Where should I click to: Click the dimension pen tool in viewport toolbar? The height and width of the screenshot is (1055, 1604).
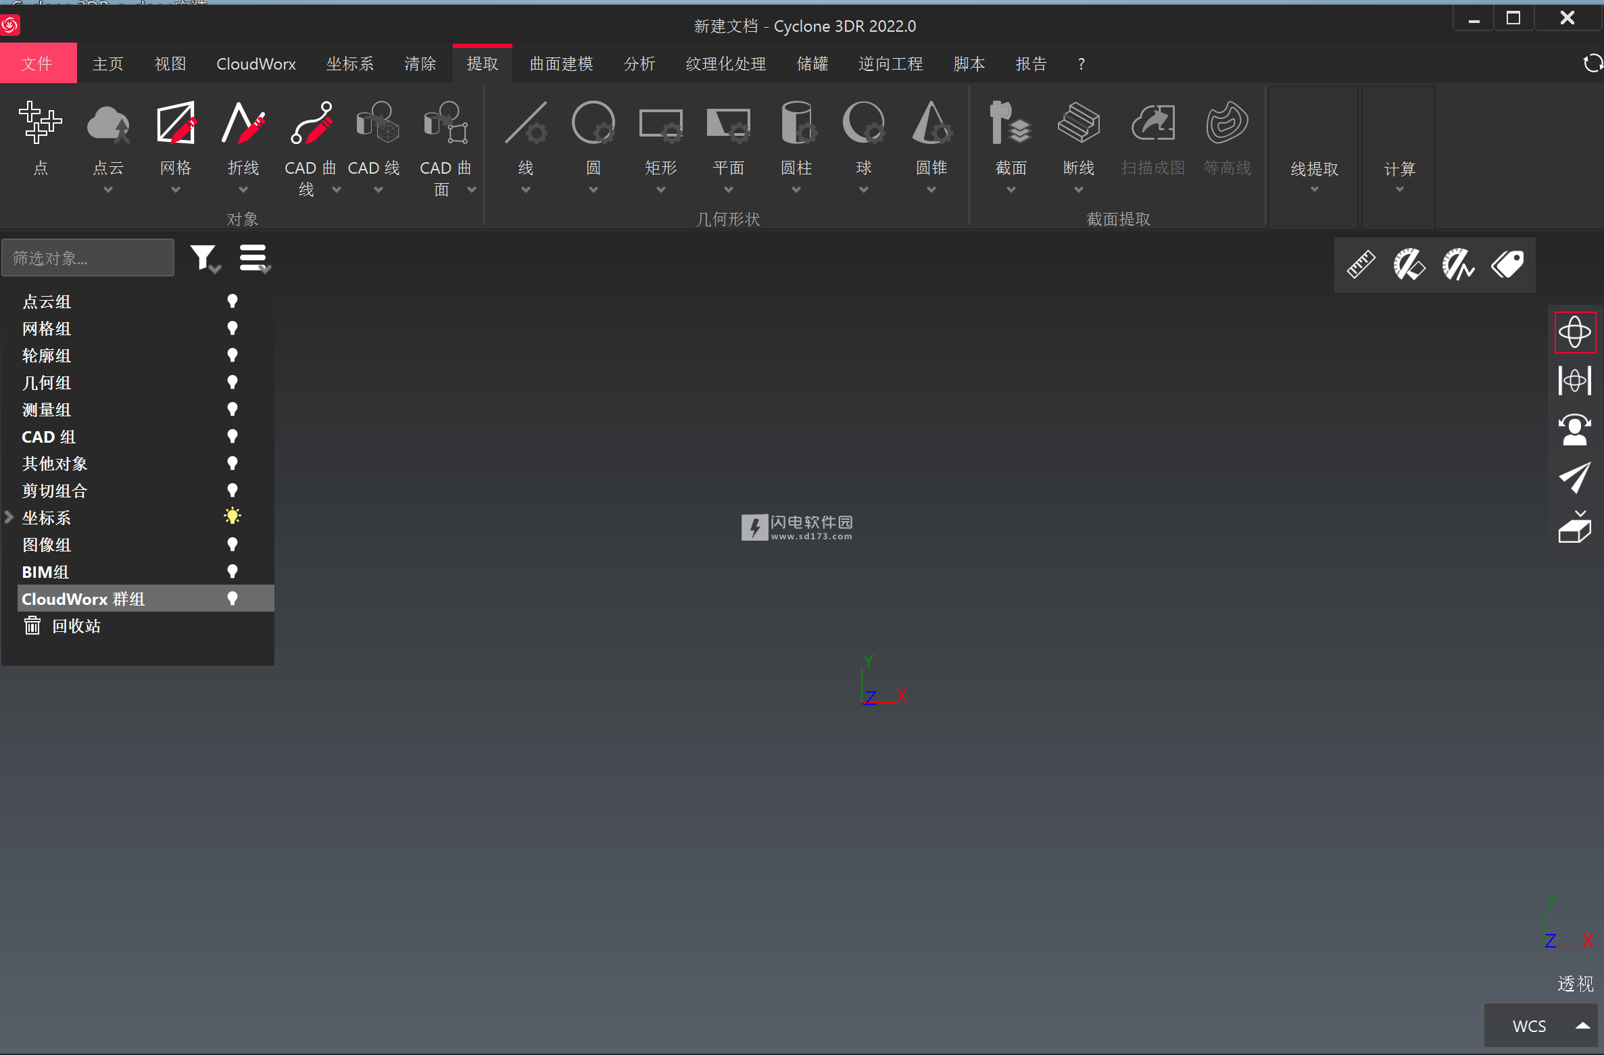point(1409,264)
